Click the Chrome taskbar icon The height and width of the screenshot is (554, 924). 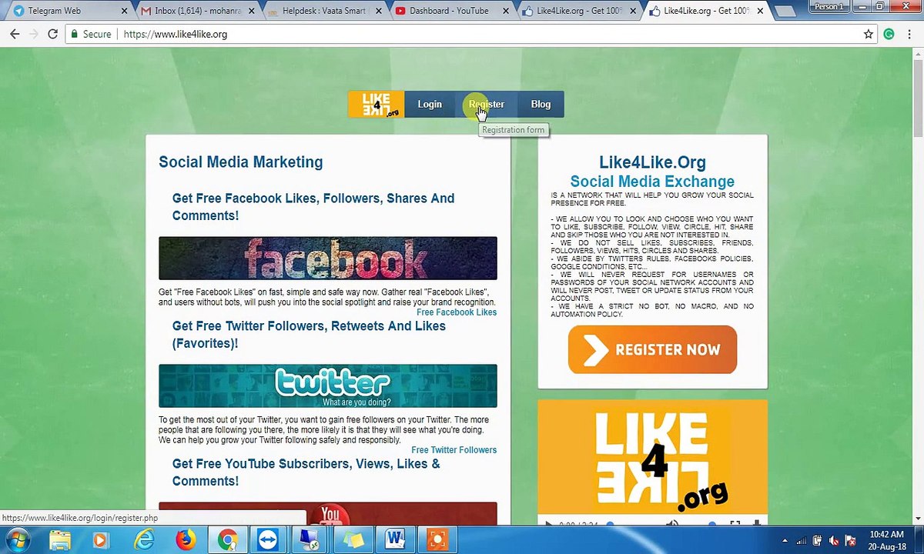pos(227,540)
